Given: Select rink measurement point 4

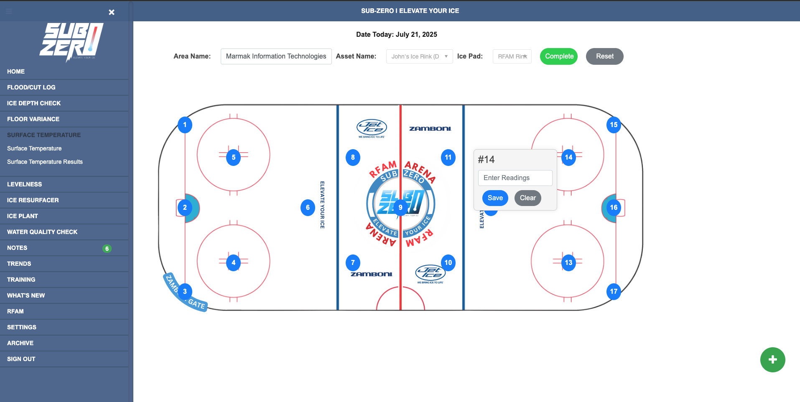Looking at the screenshot, I should pos(233,262).
